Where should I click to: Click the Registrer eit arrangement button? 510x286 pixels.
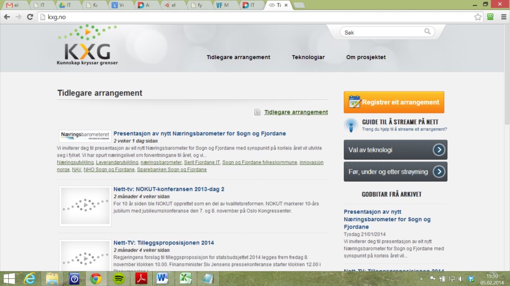click(x=394, y=102)
